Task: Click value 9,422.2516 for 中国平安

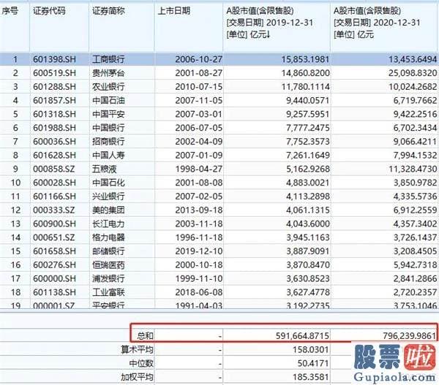Action: (415, 114)
